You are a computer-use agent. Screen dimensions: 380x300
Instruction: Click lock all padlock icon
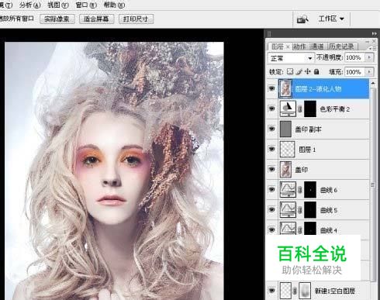coord(316,71)
